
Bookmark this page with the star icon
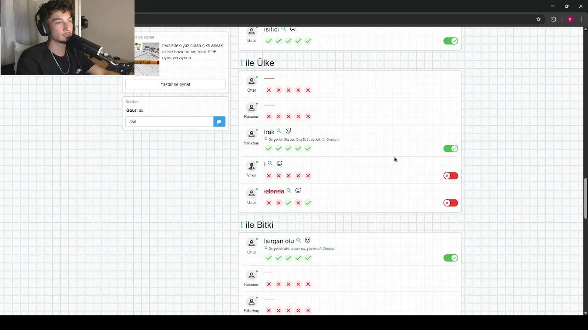point(538,19)
